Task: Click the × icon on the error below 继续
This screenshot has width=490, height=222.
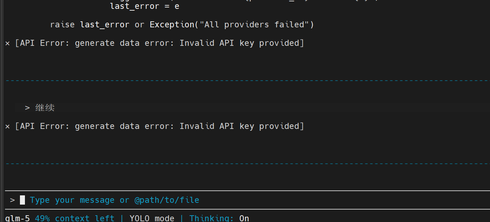Action: (x=7, y=126)
